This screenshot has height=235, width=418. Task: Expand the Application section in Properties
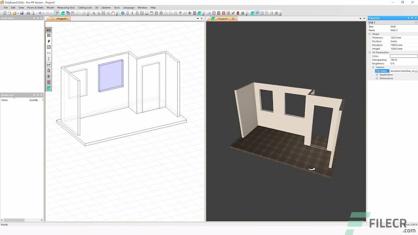coord(377,75)
